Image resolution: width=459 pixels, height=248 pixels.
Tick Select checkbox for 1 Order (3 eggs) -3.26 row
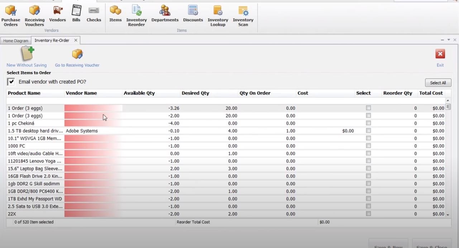[368, 108]
